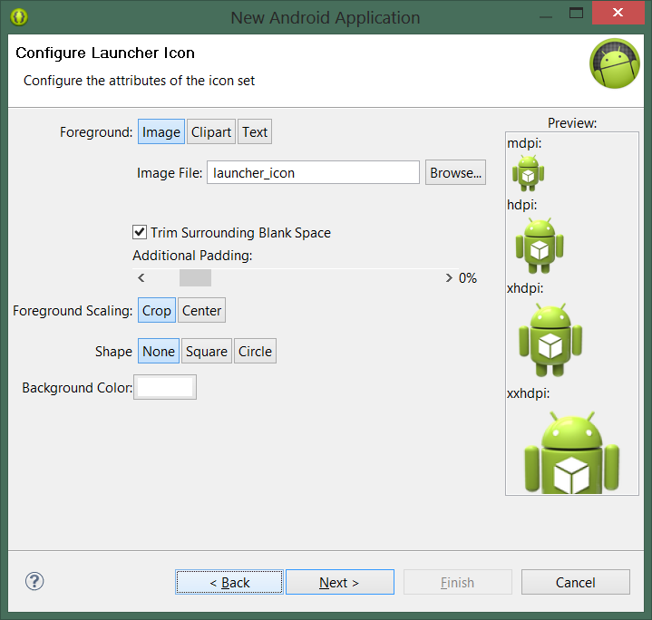Viewport: 652px width, 620px height.
Task: Click the Eclipse icon in title bar
Action: (19, 17)
